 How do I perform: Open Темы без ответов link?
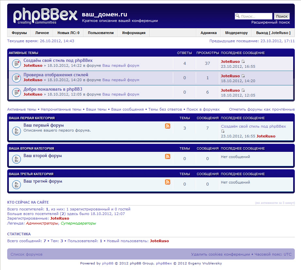(165, 109)
